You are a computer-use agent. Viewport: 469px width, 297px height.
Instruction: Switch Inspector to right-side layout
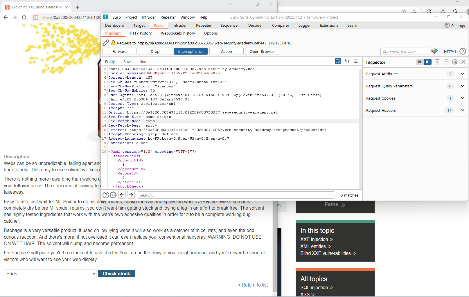(427, 62)
